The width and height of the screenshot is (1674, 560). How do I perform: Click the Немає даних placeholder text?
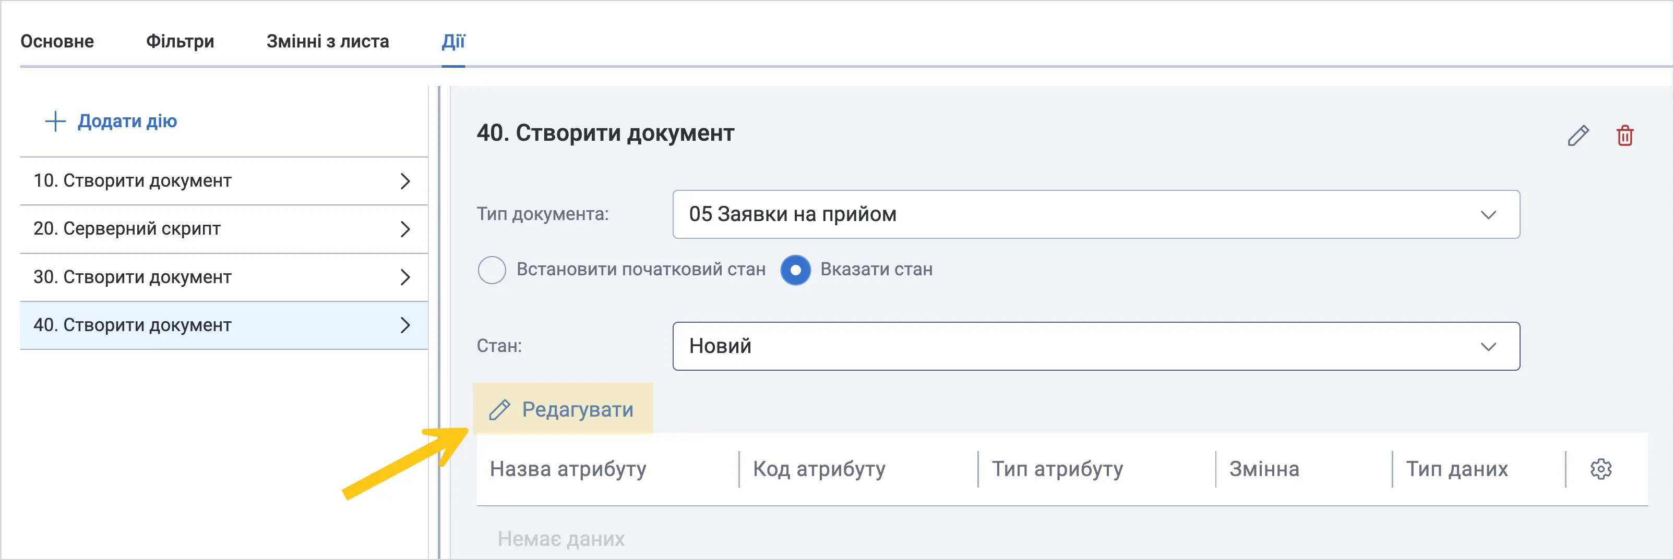coord(561,539)
